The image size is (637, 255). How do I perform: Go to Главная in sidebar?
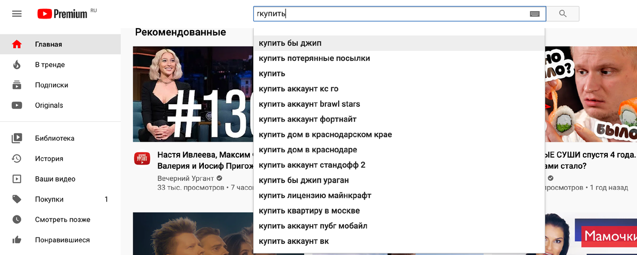pos(61,44)
